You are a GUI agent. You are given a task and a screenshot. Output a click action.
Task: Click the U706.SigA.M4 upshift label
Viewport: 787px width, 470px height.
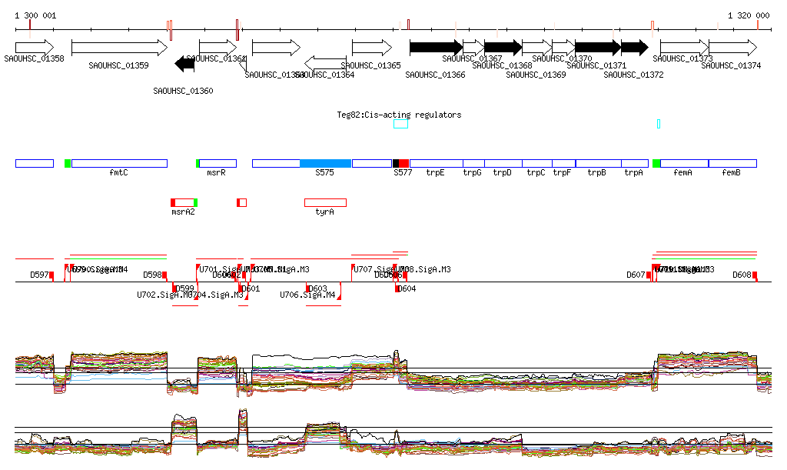307,295
